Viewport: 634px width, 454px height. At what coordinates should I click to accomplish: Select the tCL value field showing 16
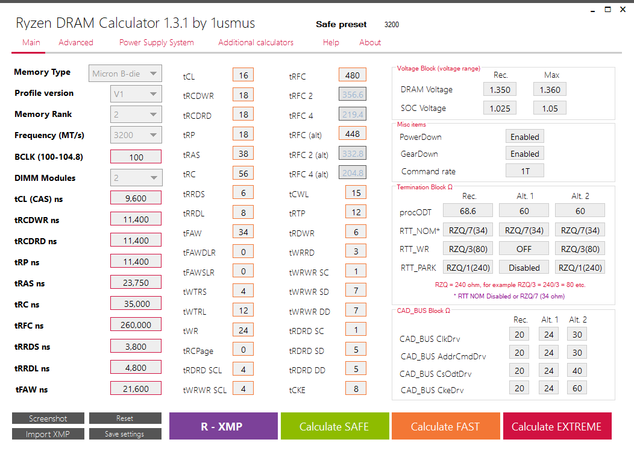coord(243,75)
